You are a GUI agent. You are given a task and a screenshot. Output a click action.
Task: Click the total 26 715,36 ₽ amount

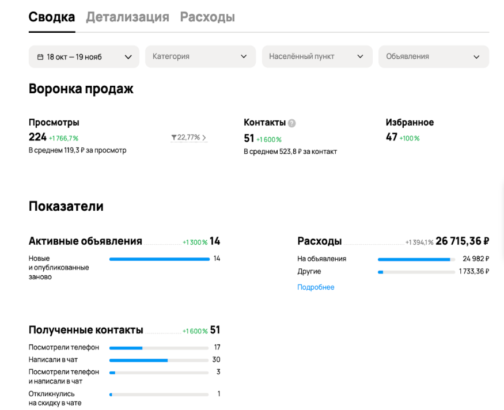pyautogui.click(x=463, y=241)
